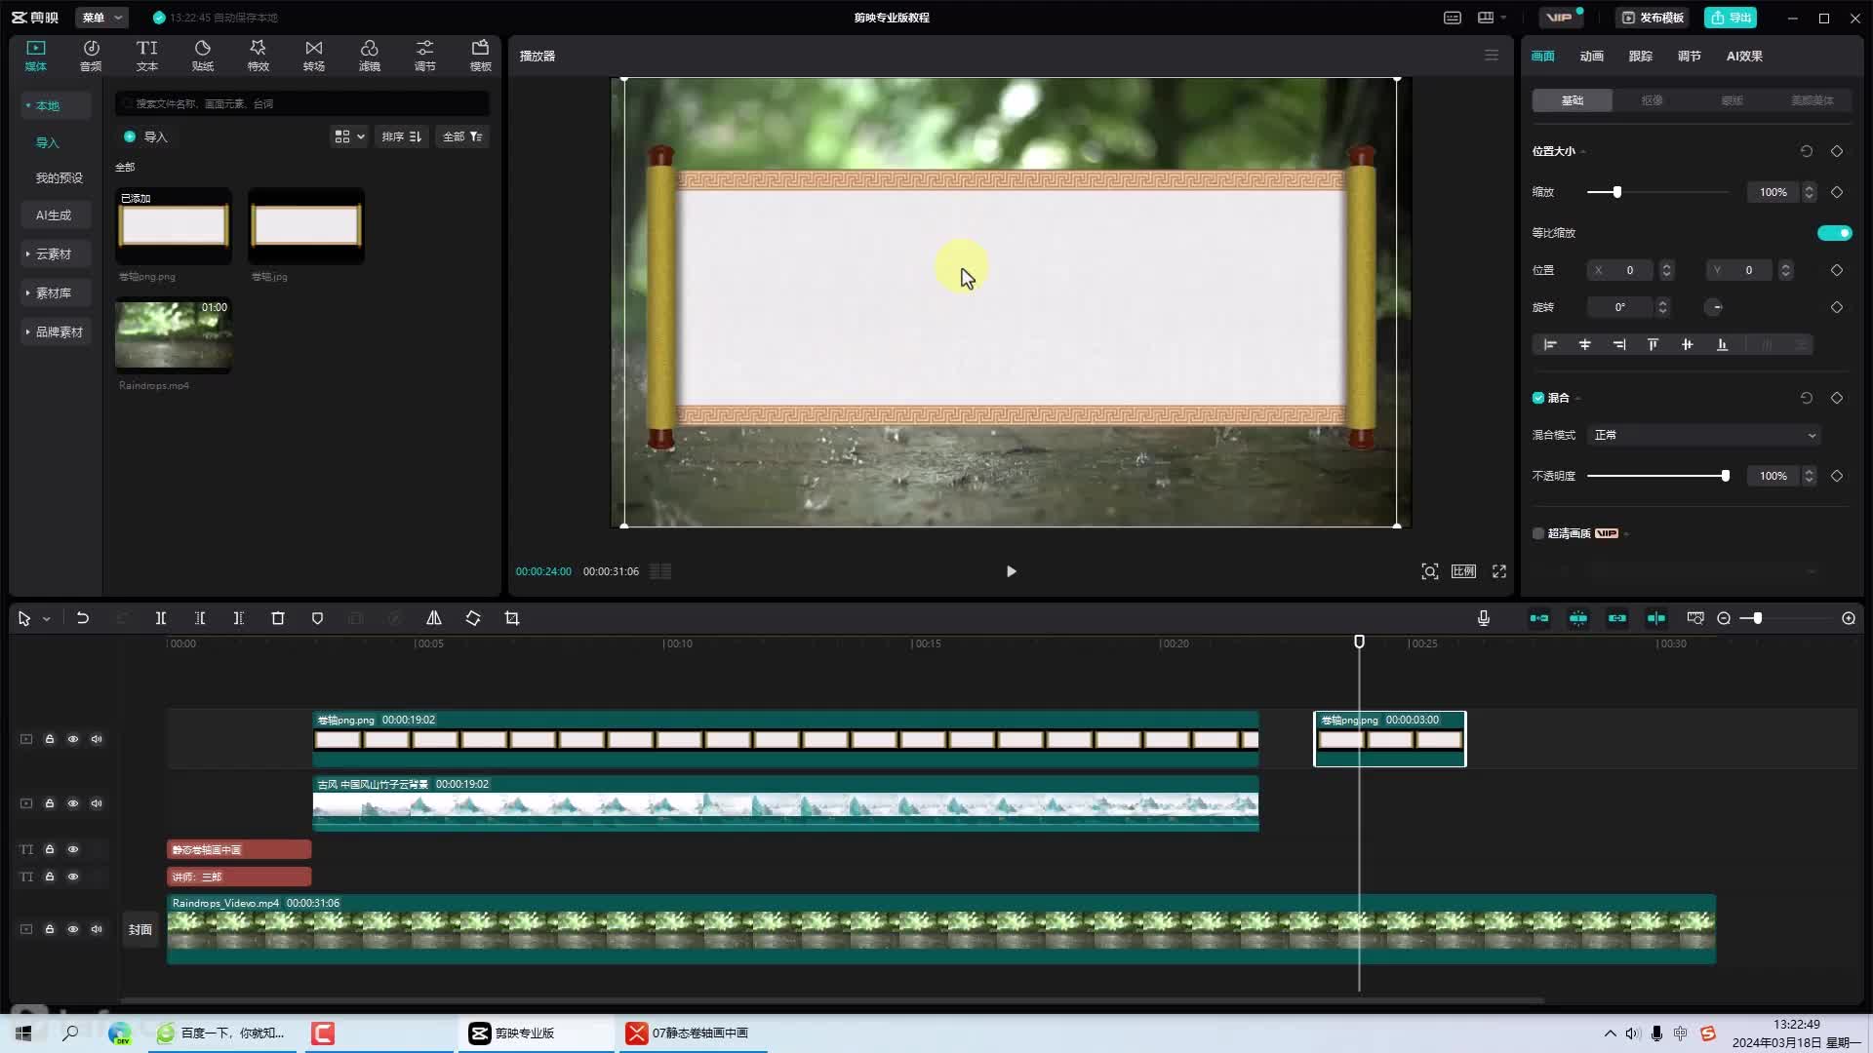The image size is (1873, 1053).
Task: Click the import (导入) button in media area
Action: [146, 136]
